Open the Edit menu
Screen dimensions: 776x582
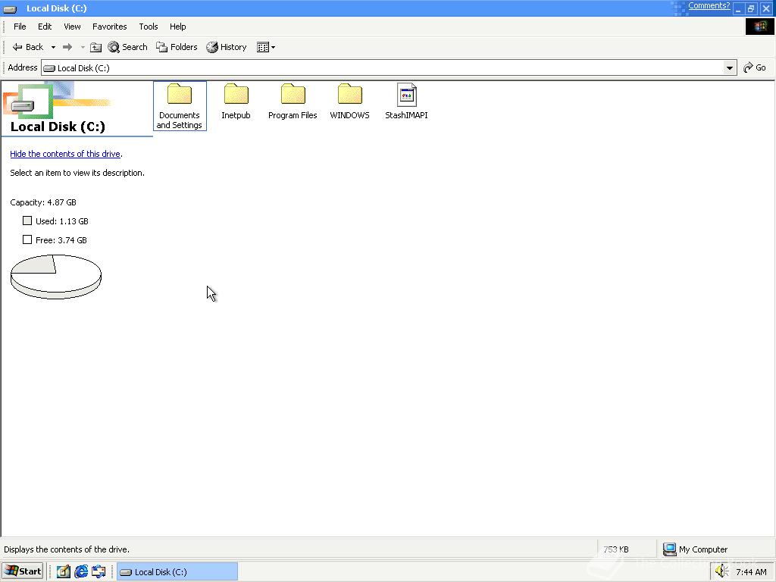point(45,27)
